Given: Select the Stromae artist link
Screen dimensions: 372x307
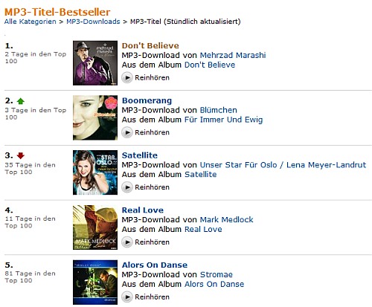Looking at the screenshot, I should [x=217, y=274].
